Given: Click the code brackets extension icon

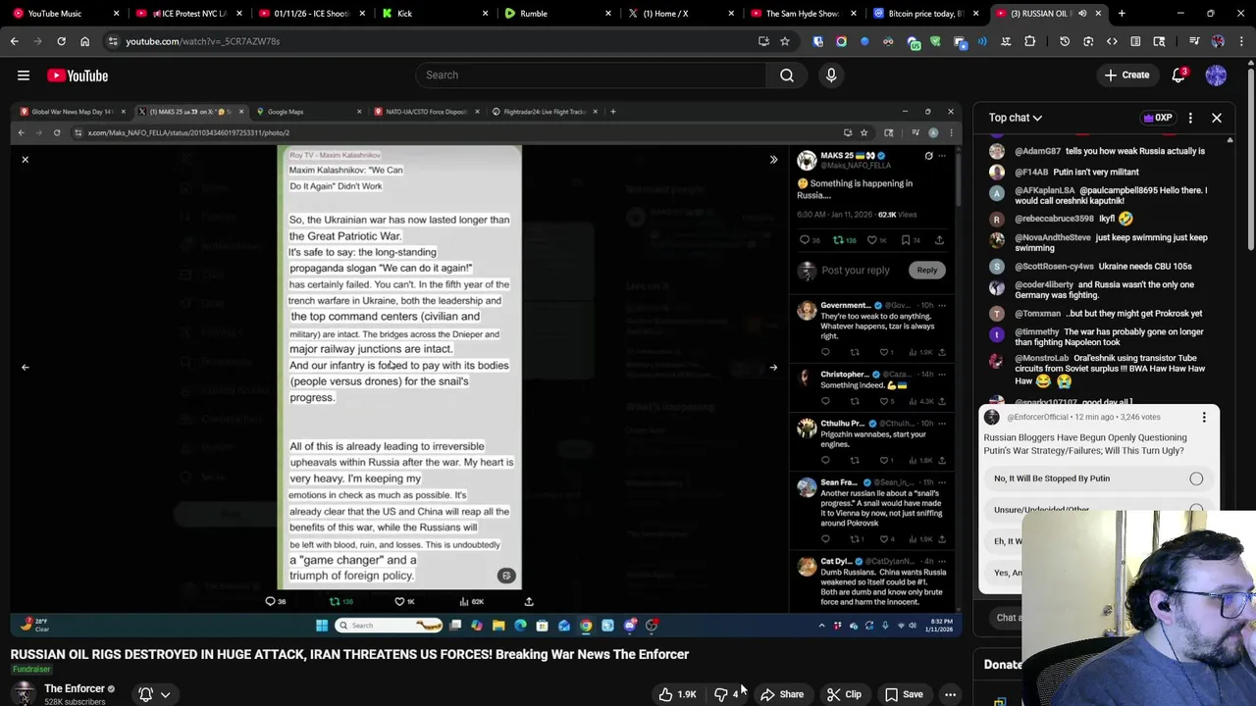Looking at the screenshot, I should (1112, 41).
